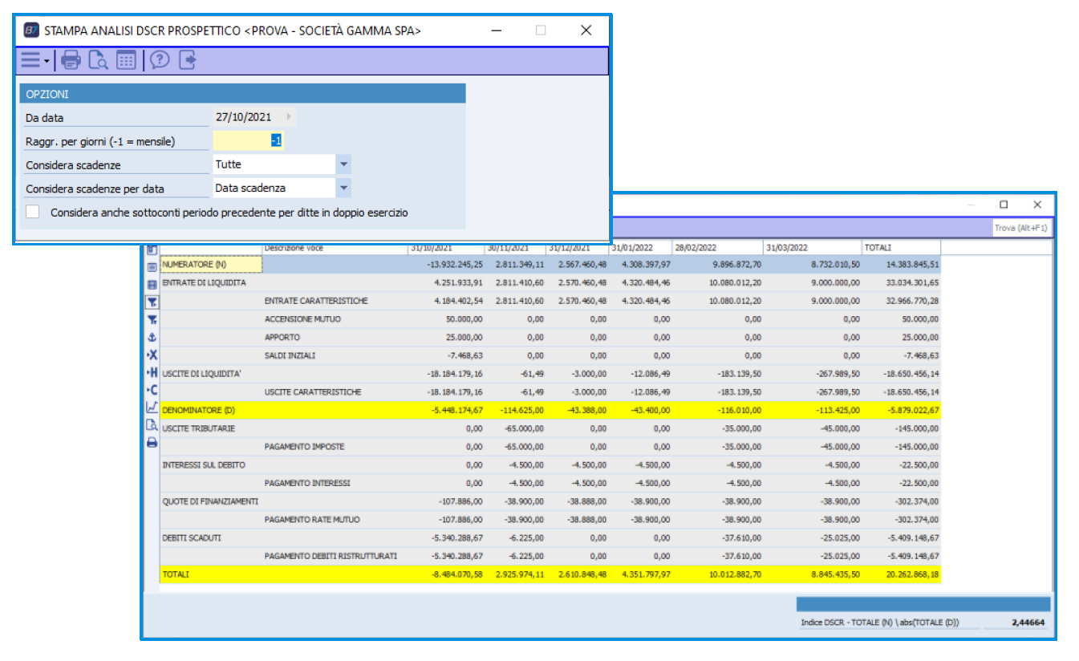Click the total value 14.383.845,51

[912, 264]
